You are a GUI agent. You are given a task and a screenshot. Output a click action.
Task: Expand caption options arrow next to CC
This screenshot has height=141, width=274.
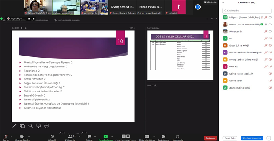pos(154,137)
